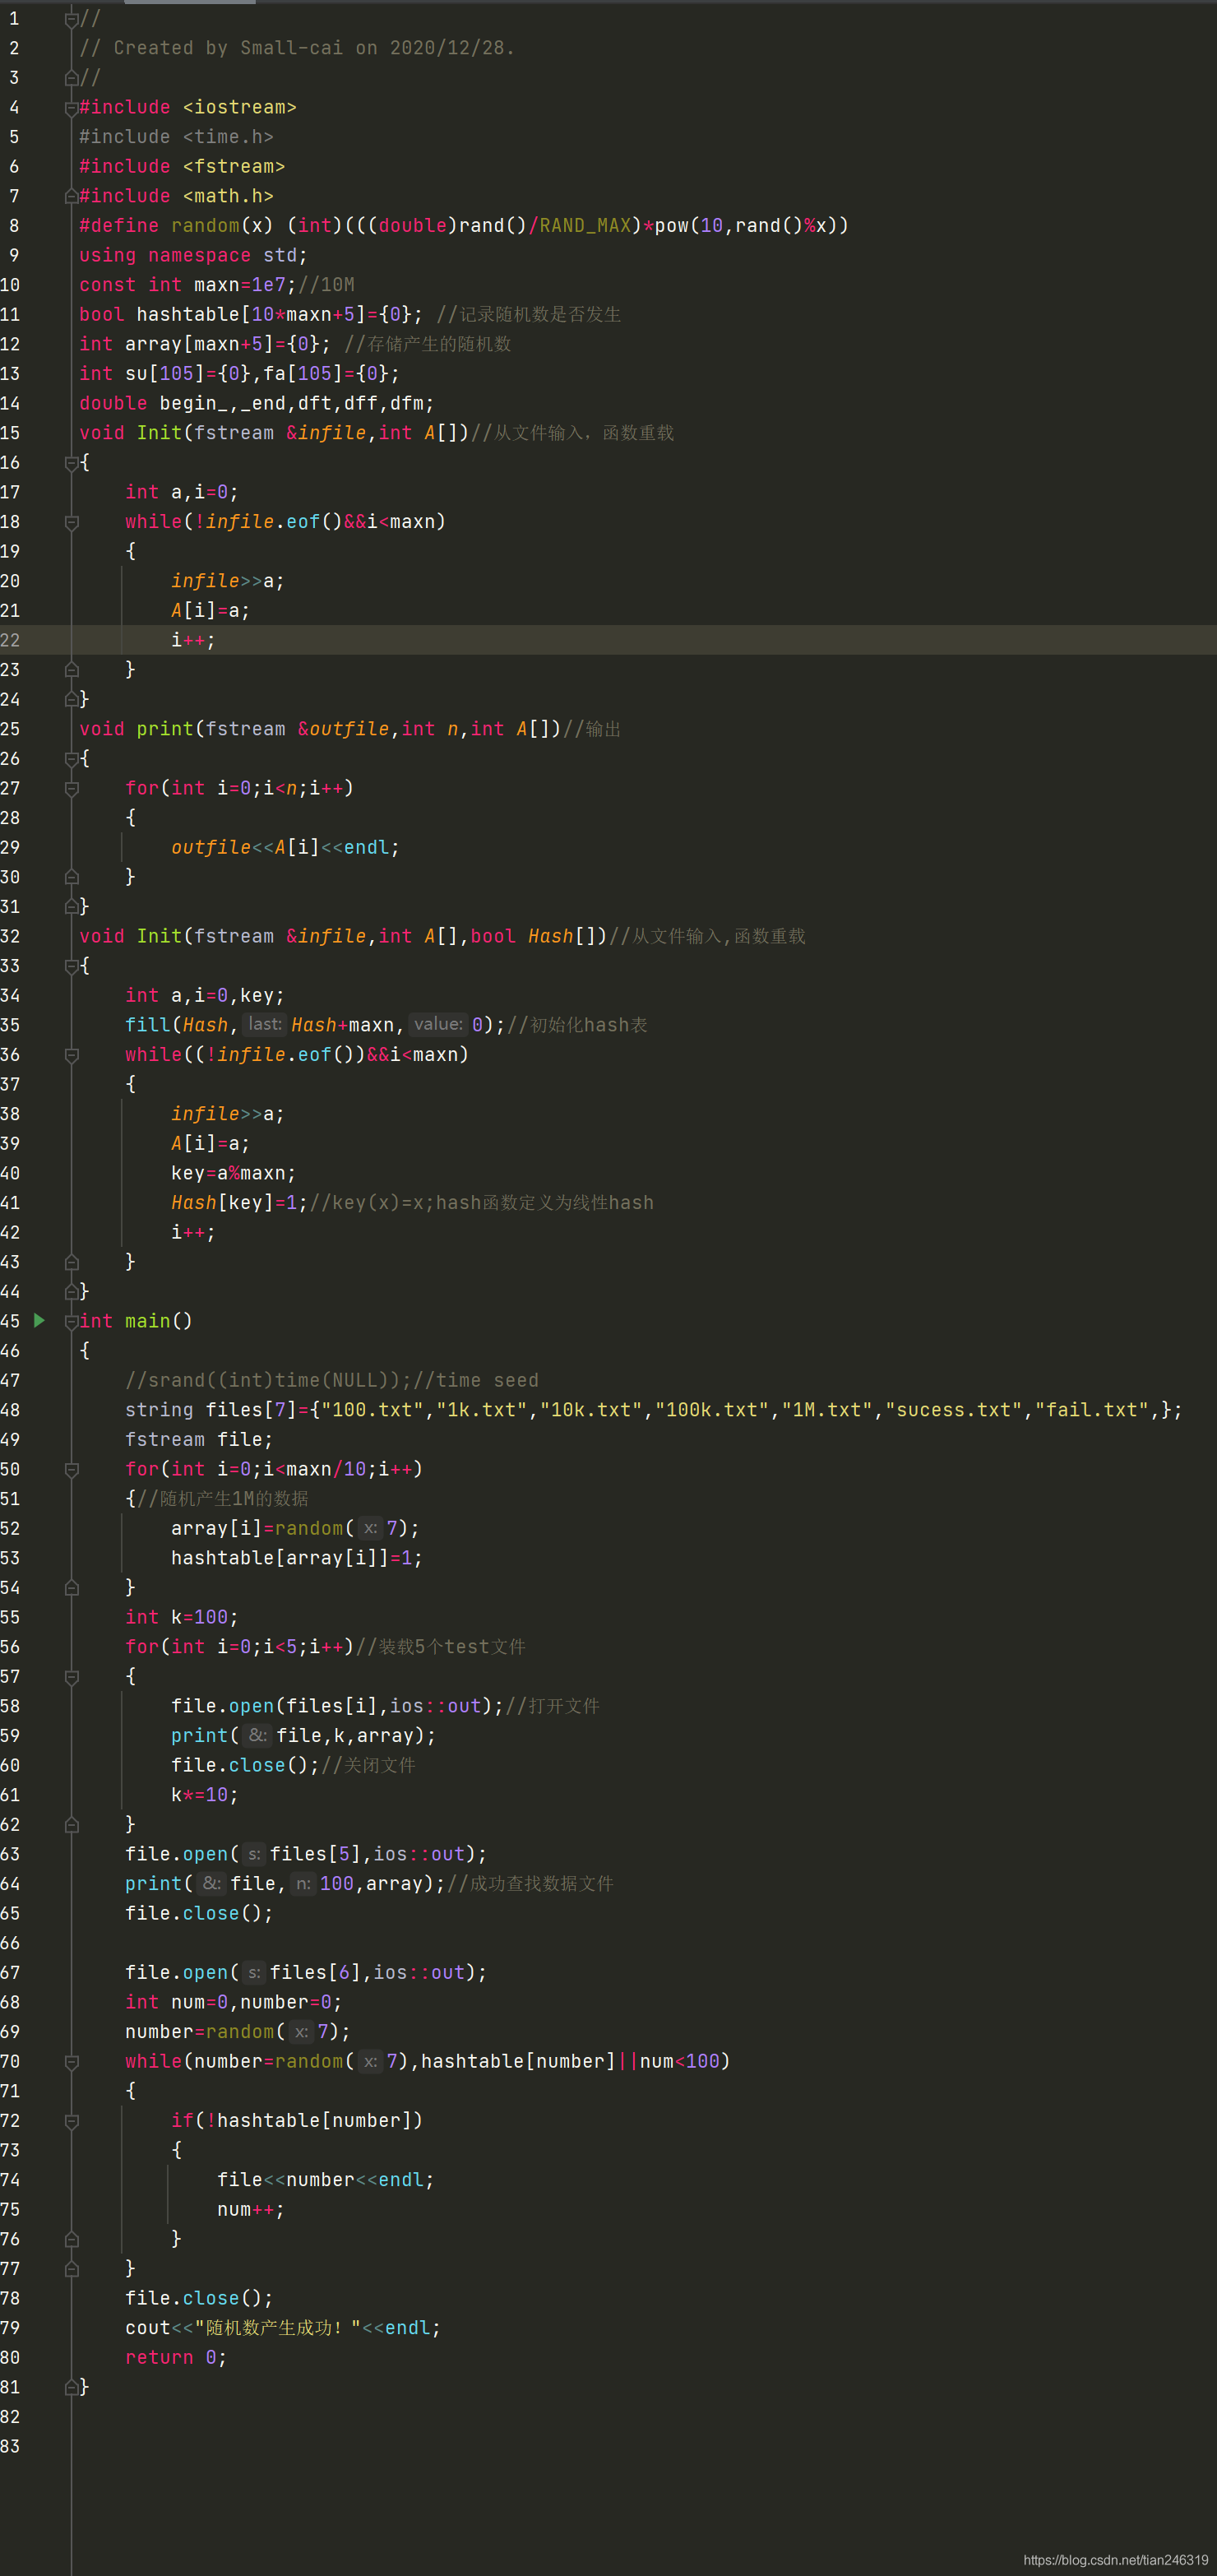
Task: Click line number 45 in gutter
Action: click(10, 1321)
